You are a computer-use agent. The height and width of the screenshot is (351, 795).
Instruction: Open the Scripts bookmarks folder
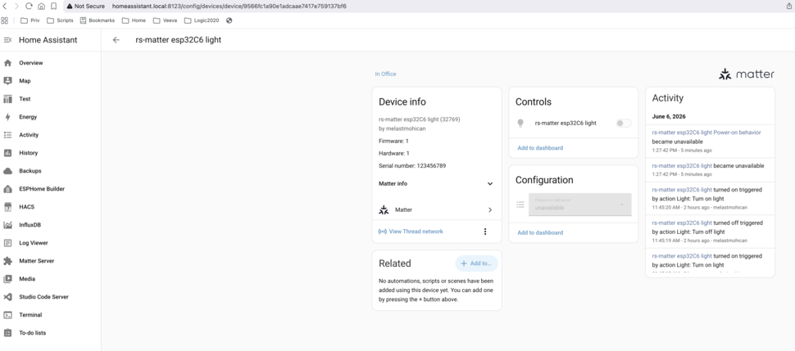(x=60, y=20)
